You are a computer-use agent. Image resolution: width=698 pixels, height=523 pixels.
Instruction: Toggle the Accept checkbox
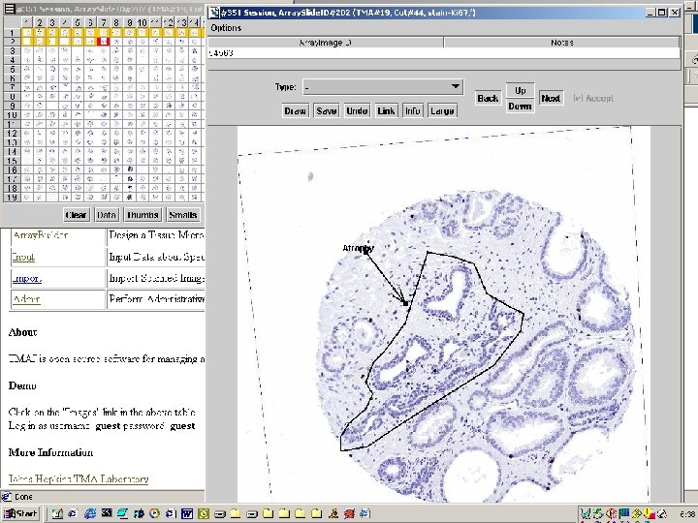[578, 99]
